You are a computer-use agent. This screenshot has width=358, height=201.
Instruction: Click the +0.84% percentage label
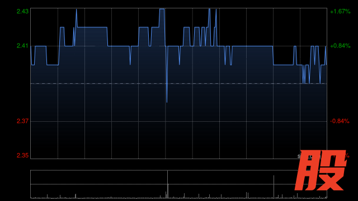point(340,46)
